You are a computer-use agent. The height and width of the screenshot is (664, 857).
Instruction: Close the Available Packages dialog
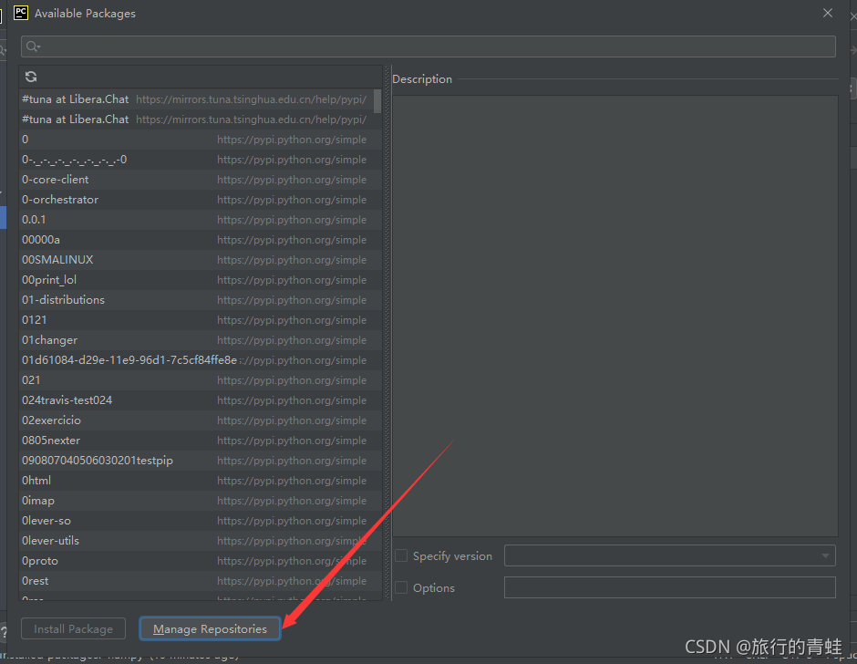(x=827, y=13)
